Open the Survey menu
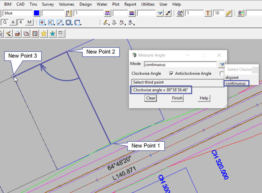The image size is (262, 193). coord(48,4)
